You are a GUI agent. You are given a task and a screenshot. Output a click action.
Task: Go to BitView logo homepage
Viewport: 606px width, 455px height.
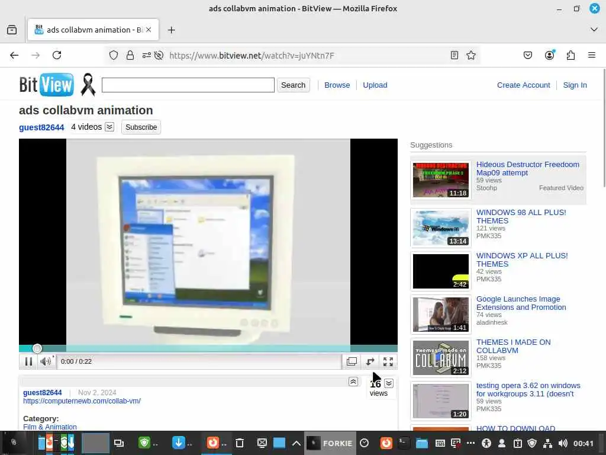(46, 84)
